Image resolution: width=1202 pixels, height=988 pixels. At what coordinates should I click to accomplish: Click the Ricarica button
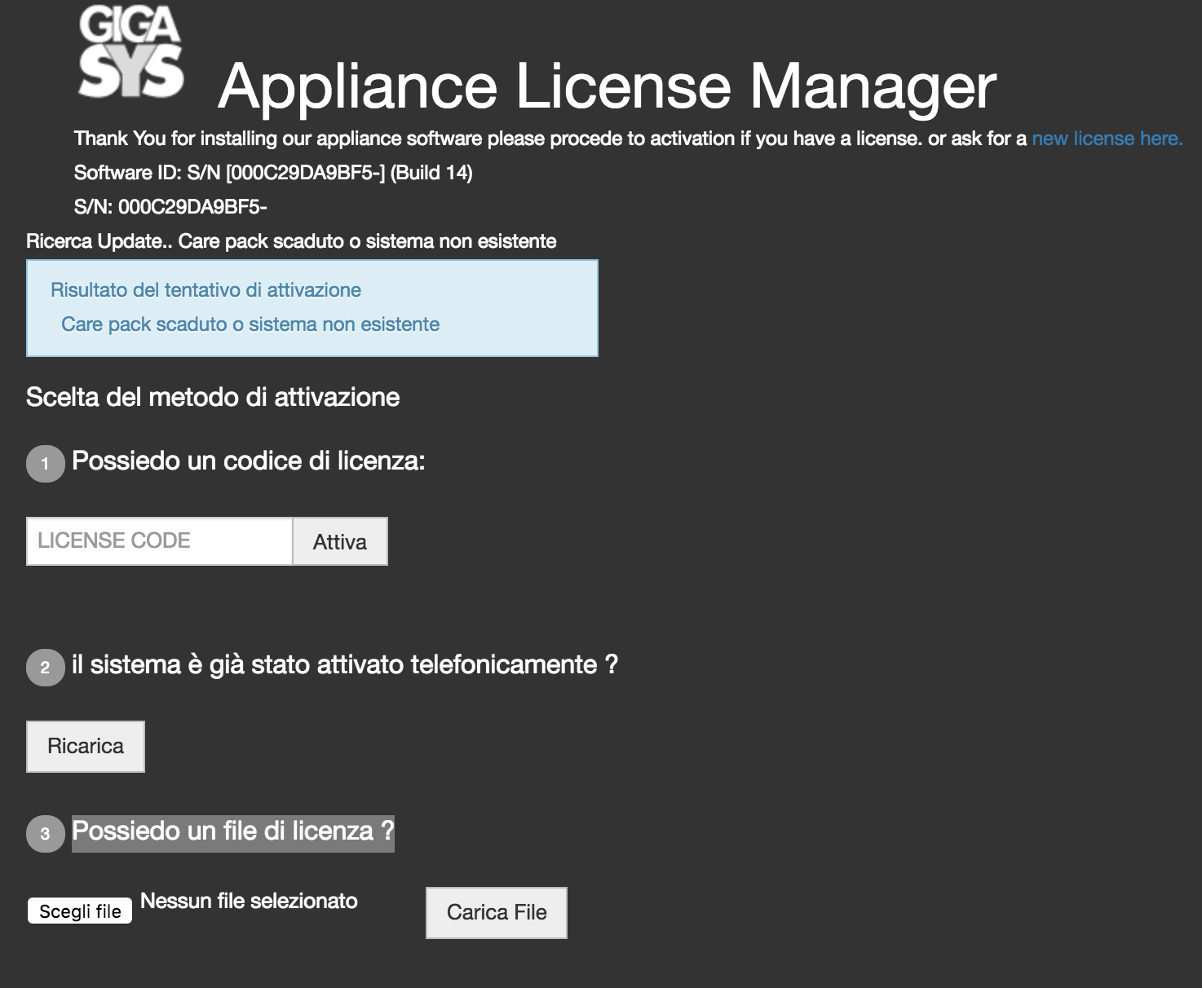(86, 746)
